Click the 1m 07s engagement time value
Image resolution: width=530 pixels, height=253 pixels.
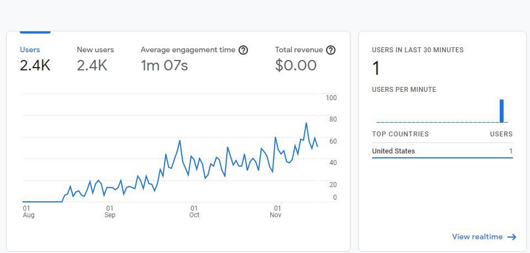tap(164, 66)
